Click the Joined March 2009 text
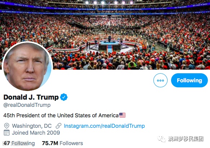 coord(36,133)
